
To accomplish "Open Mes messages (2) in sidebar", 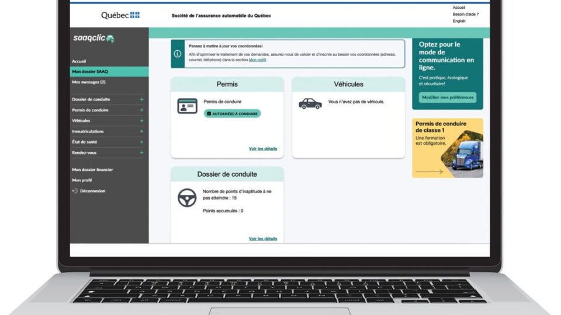I will 89,82.
